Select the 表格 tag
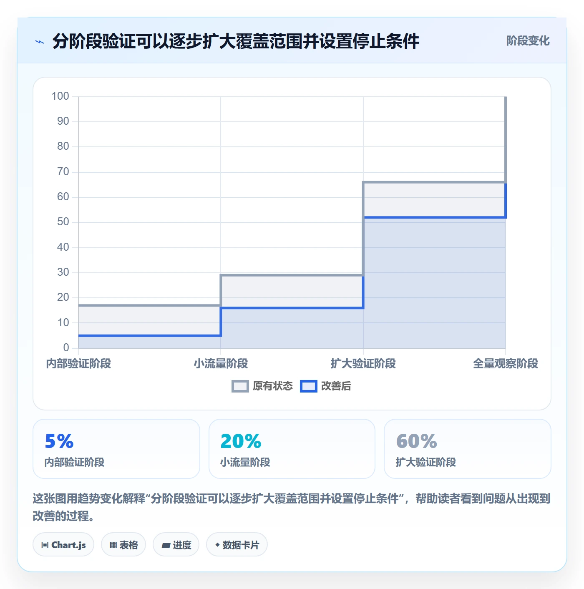 123,545
